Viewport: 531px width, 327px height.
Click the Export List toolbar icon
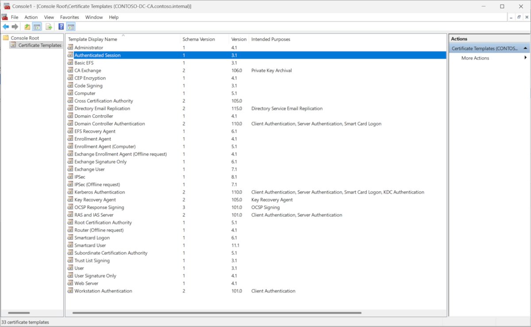click(x=49, y=27)
